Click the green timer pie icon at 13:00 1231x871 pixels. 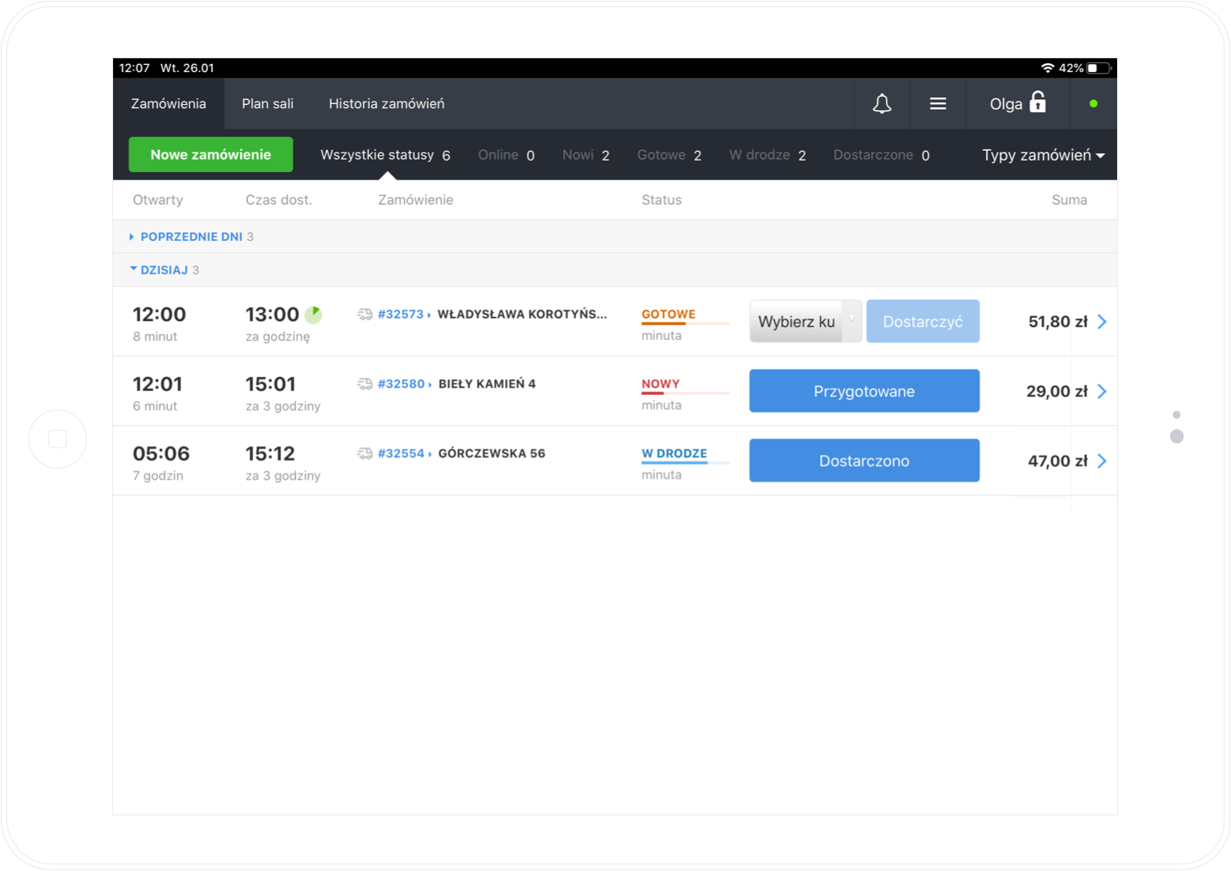pos(313,314)
